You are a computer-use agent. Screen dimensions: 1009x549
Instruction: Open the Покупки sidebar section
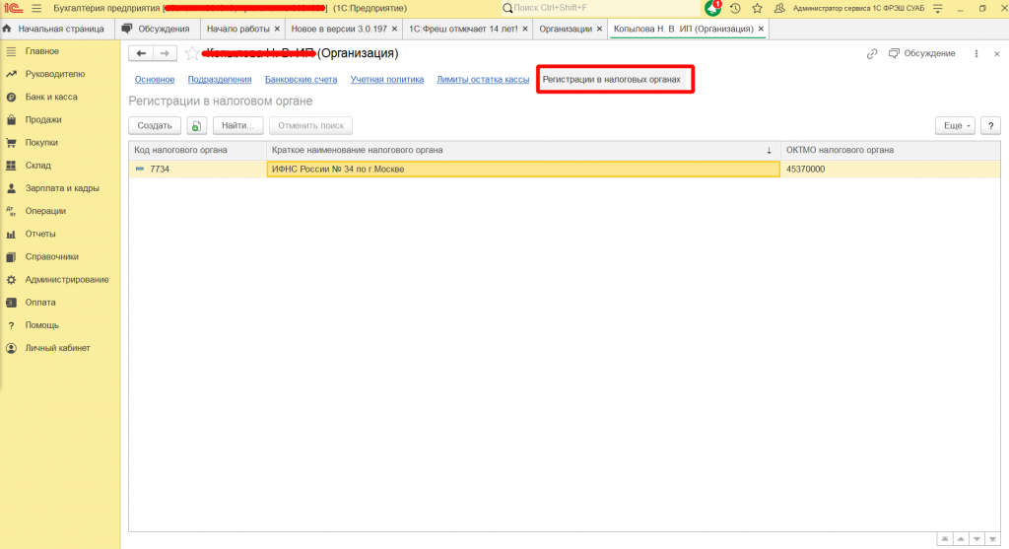coord(41,143)
